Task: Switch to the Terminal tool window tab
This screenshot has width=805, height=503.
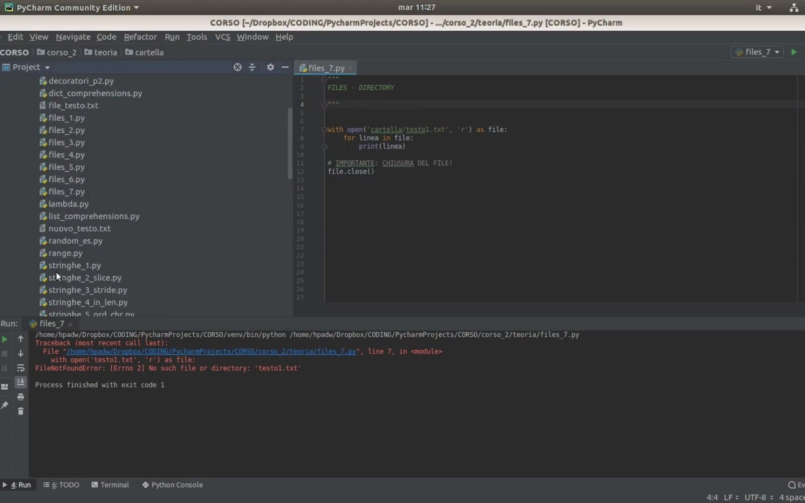Action: pyautogui.click(x=110, y=485)
